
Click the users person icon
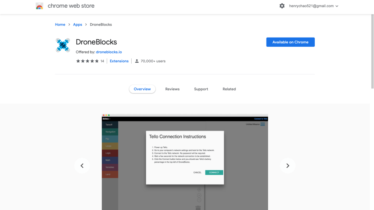[x=137, y=61]
